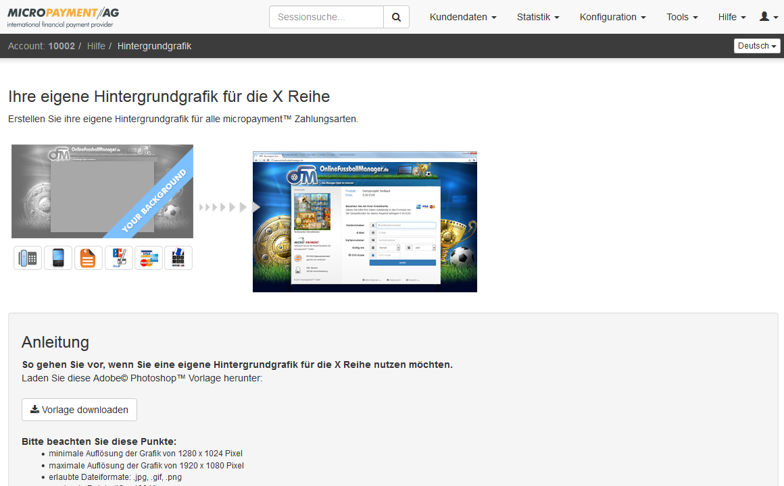Click the Vorlage downloaden button
Screen dimensions: 784x486
[79, 410]
